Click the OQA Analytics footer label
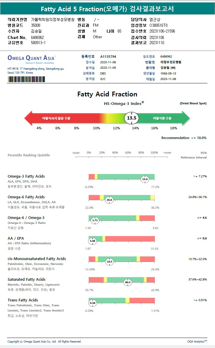215x348 pixels. pyautogui.click(x=197, y=342)
